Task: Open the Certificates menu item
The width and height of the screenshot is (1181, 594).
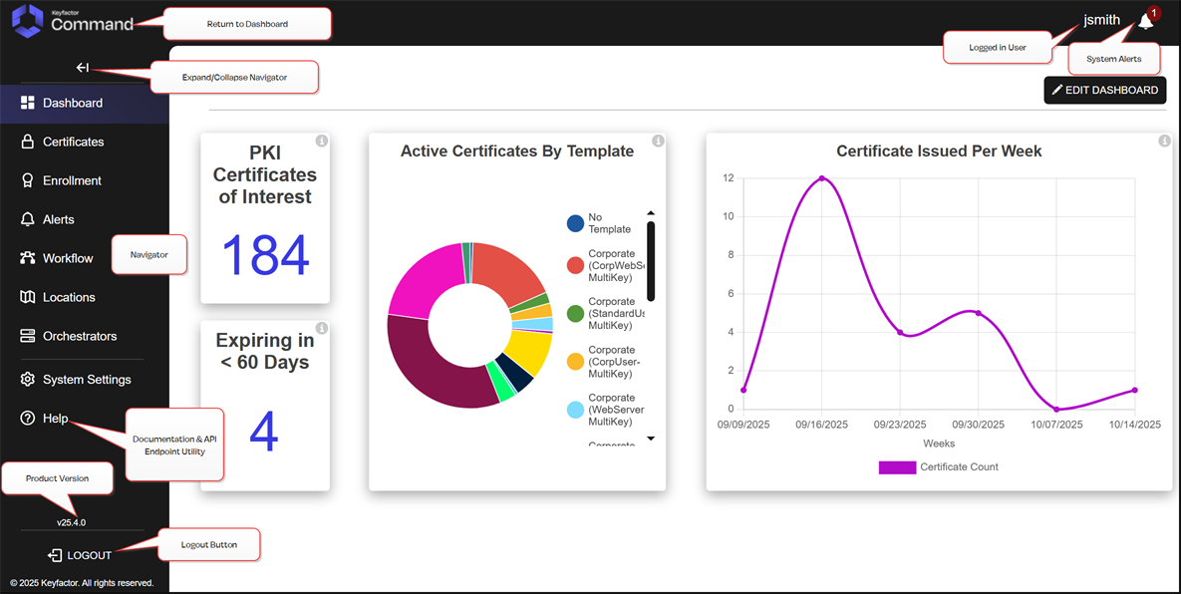Action: (73, 142)
